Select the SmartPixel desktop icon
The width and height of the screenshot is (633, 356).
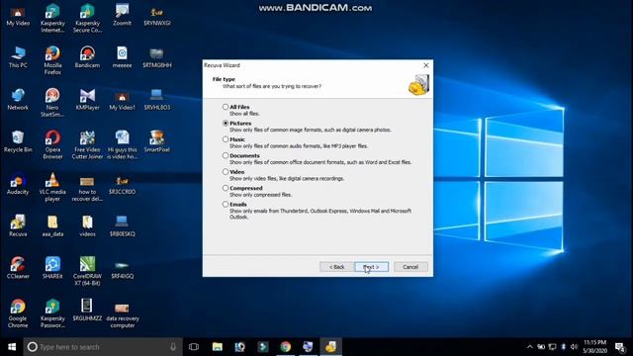point(156,141)
